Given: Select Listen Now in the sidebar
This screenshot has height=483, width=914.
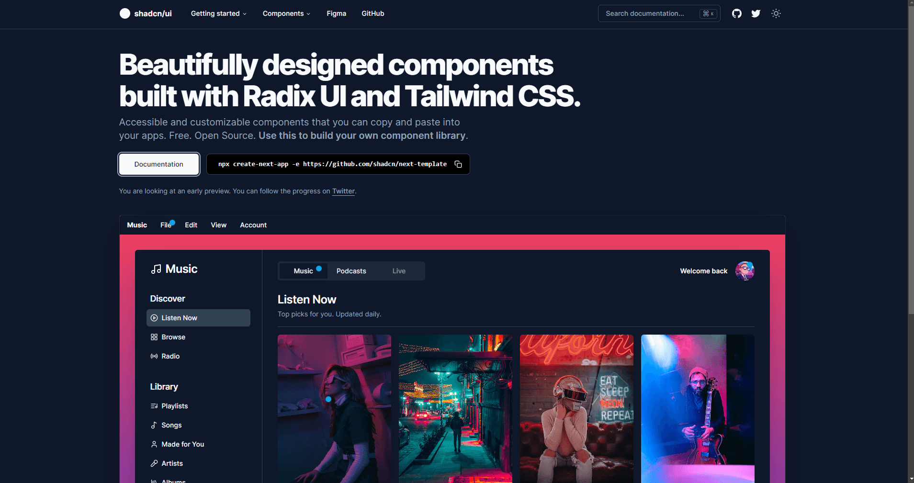Looking at the screenshot, I should pyautogui.click(x=198, y=318).
